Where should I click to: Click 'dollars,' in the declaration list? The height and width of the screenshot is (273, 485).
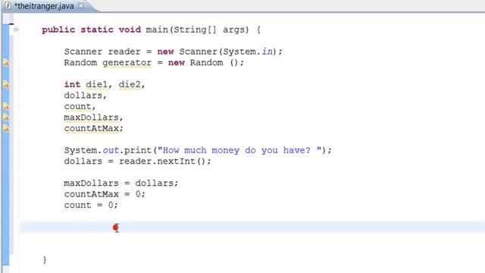85,96
